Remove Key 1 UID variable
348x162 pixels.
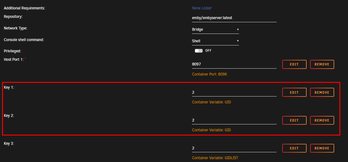[x=322, y=92]
